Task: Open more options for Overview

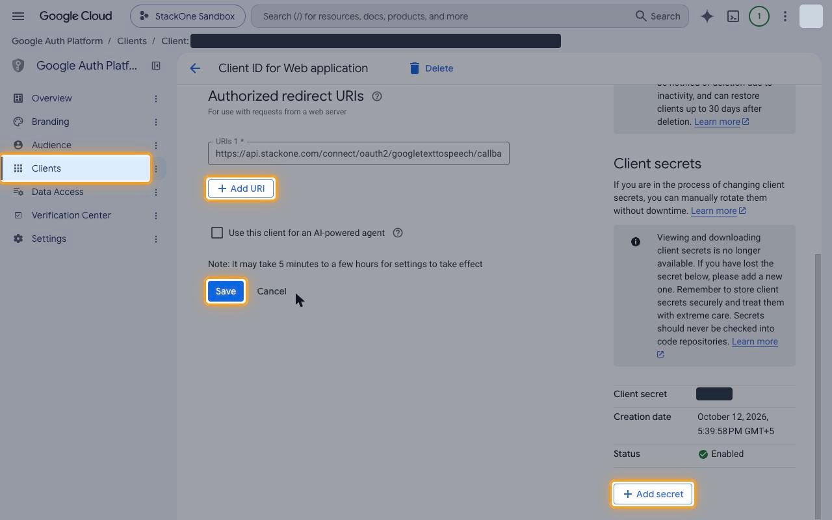Action: 156,98
